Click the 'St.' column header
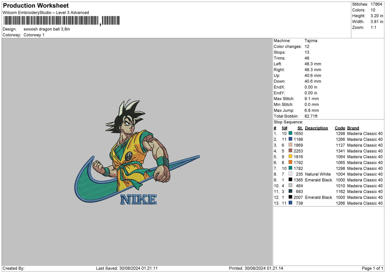This screenshot has width=386, height=273. pyautogui.click(x=300, y=128)
